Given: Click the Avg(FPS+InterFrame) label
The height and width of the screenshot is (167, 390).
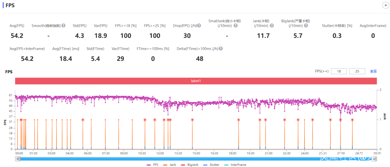Looking at the screenshot, I should [27, 49].
